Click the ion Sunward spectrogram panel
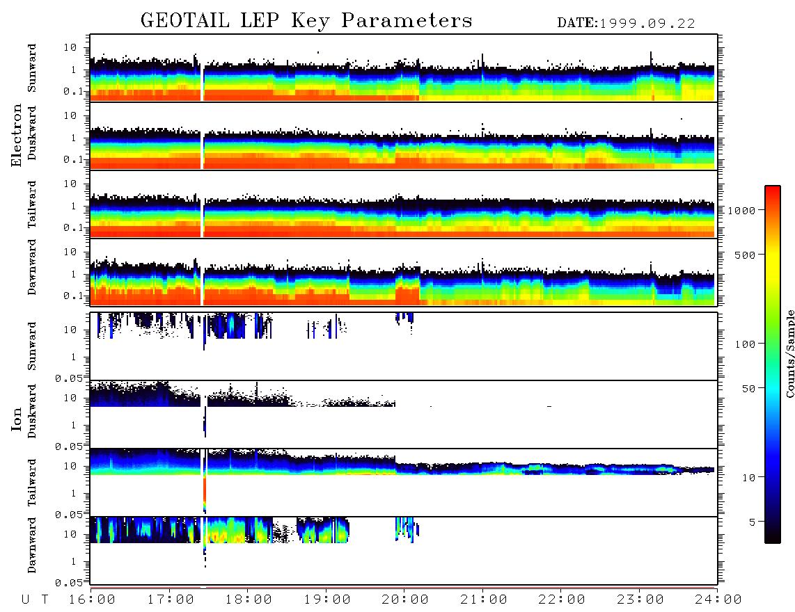This screenshot has width=795, height=612. [404, 346]
